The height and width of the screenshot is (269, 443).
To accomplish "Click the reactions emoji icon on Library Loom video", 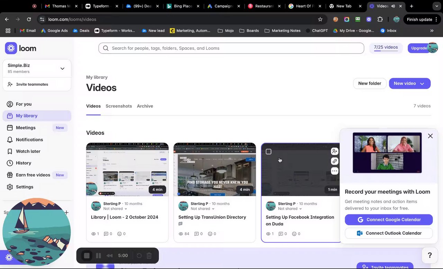I will (119, 234).
